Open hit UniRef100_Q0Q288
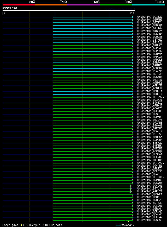The width and height of the screenshot is (167, 227). [150, 37]
